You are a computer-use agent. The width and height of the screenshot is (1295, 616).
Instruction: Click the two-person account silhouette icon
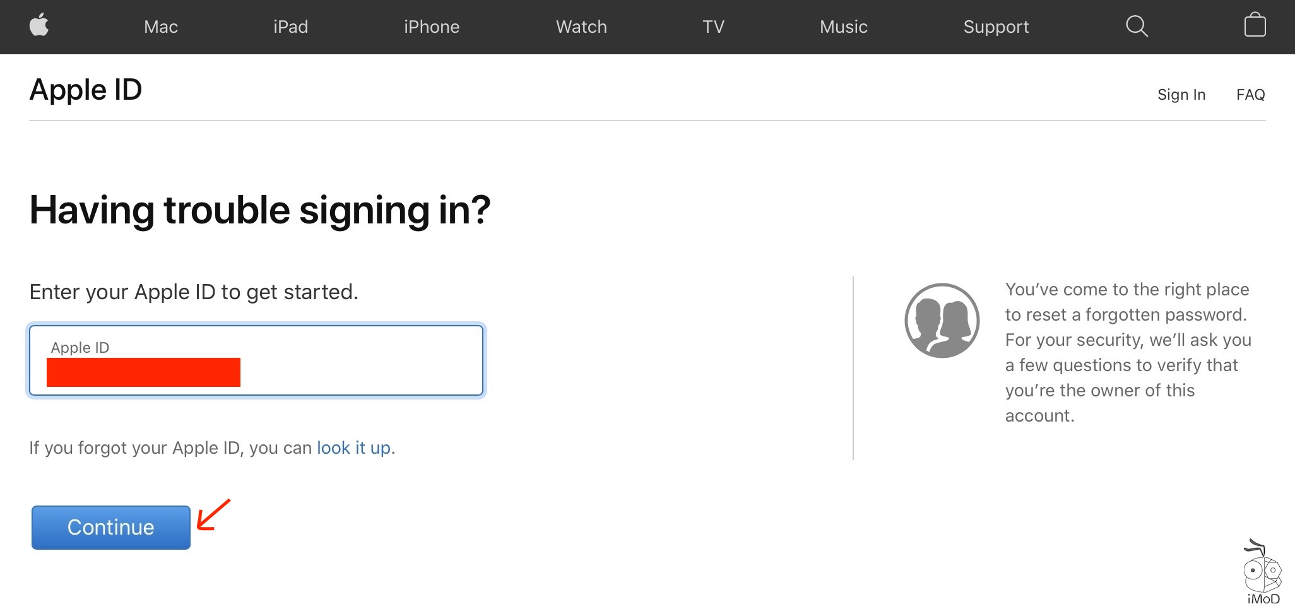(942, 321)
